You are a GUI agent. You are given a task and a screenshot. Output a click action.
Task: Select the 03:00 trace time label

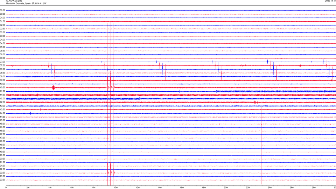click(x=2, y=32)
